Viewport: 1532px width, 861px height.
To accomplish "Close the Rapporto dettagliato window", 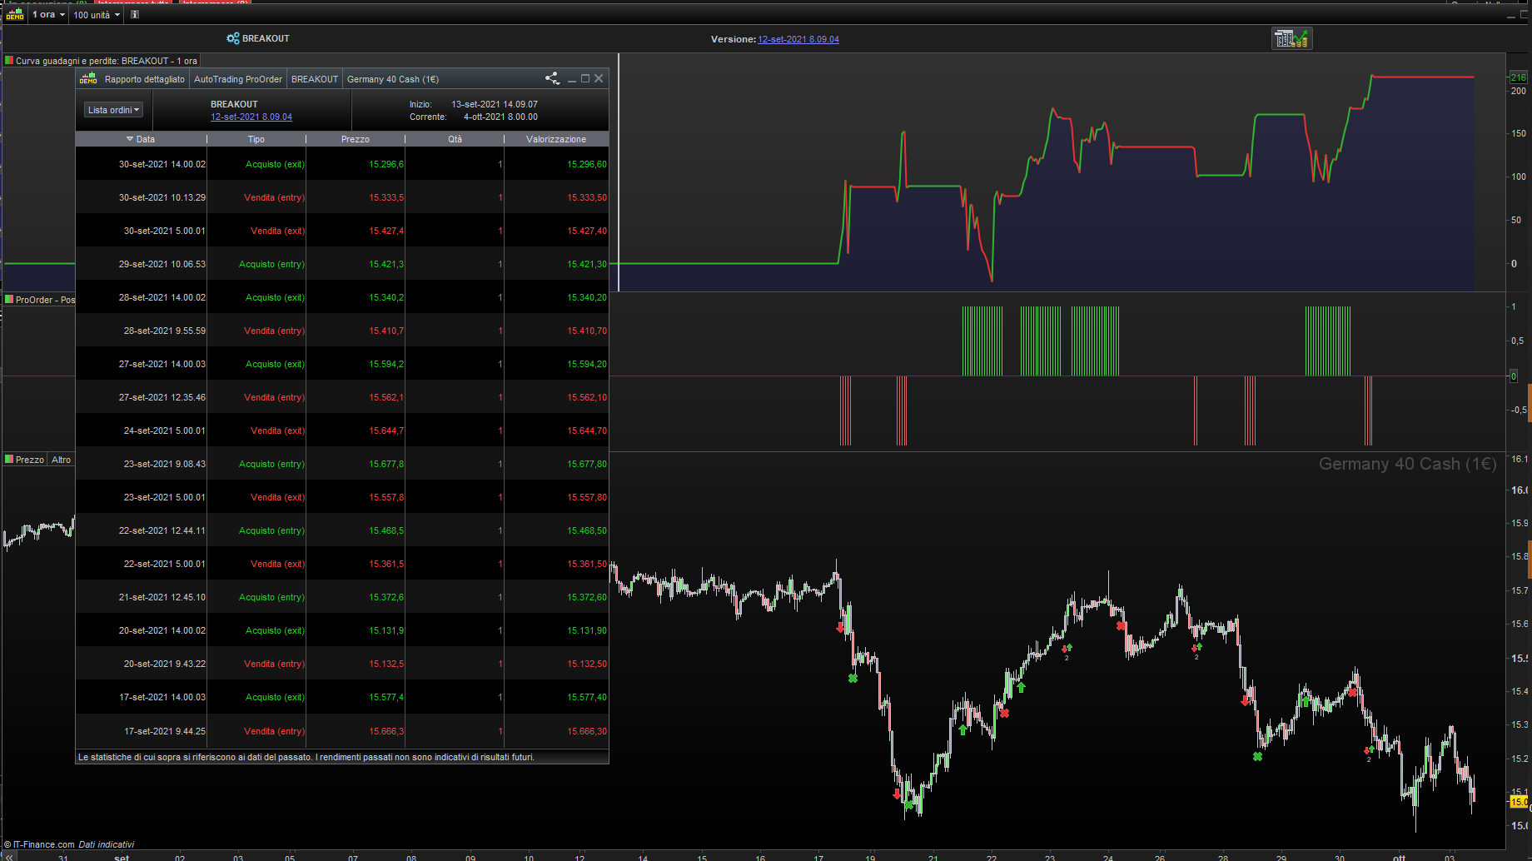I will tap(599, 78).
